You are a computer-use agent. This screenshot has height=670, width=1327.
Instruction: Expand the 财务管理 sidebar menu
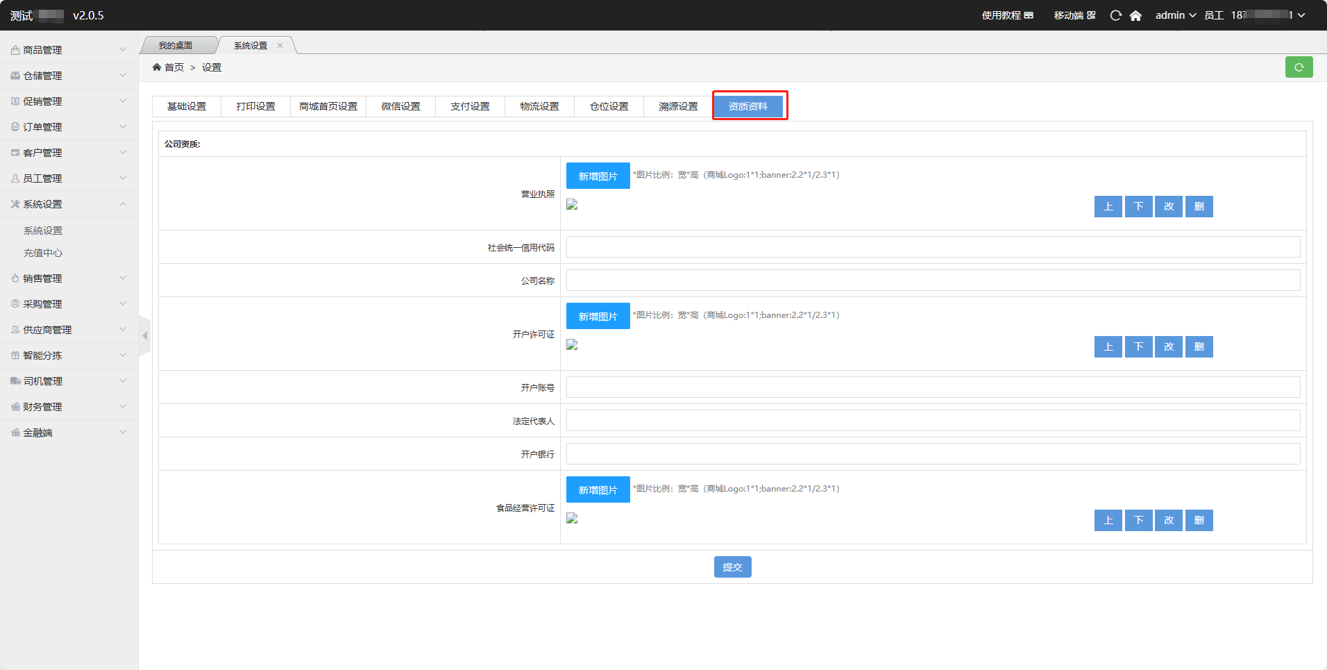coord(69,407)
